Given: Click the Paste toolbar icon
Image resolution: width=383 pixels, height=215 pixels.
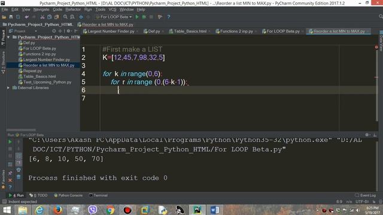Looking at the screenshot, I should 57,17.
